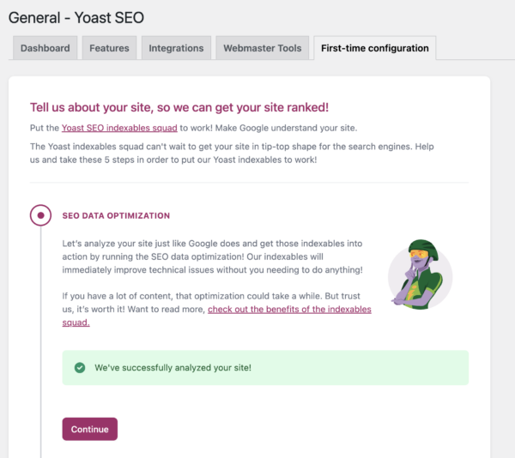Click the Continue button
Image resolution: width=515 pixels, height=458 pixels.
[89, 429]
